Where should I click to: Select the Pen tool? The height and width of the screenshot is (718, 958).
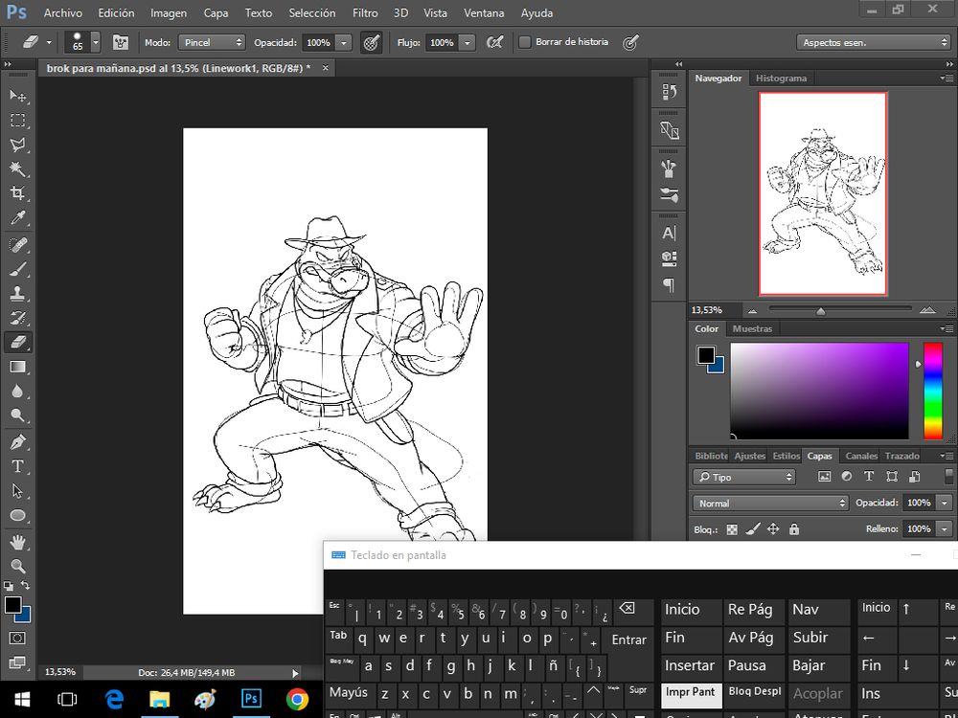point(17,442)
